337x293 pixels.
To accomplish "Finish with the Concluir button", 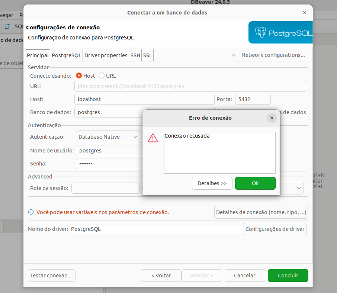I will (288, 276).
